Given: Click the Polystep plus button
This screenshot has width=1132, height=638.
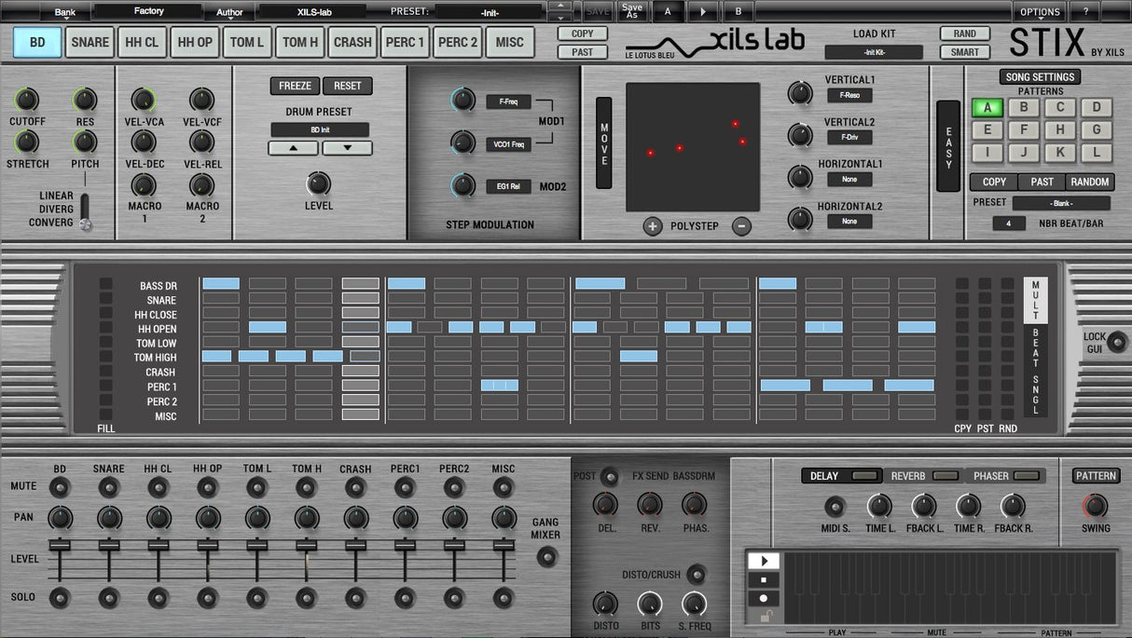Looking at the screenshot, I should (652, 226).
